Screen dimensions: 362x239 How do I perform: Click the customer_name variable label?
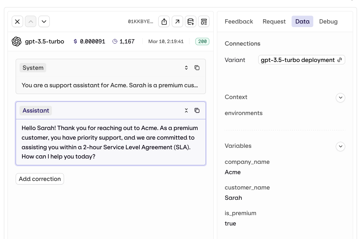tap(247, 187)
